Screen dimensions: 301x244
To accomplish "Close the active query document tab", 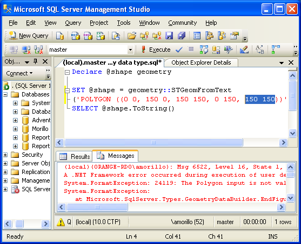I will (291, 62).
